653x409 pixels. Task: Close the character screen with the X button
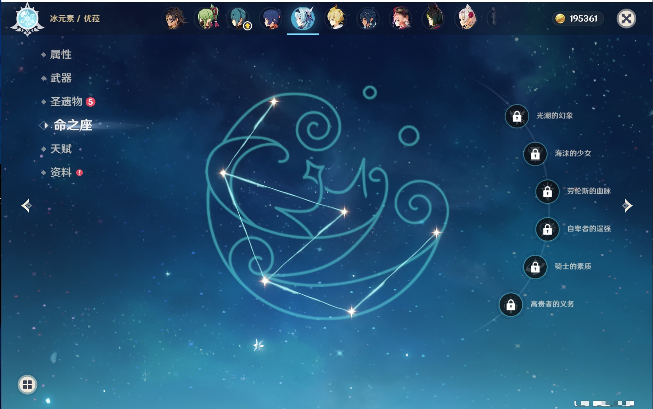(626, 19)
